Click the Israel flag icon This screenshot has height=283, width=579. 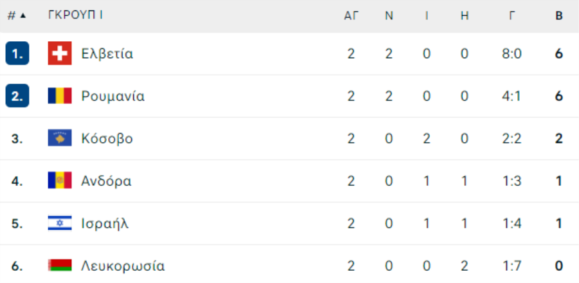[59, 223]
